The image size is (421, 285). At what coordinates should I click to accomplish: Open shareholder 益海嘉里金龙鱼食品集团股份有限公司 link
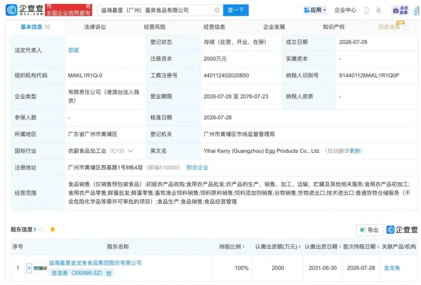pos(95,263)
